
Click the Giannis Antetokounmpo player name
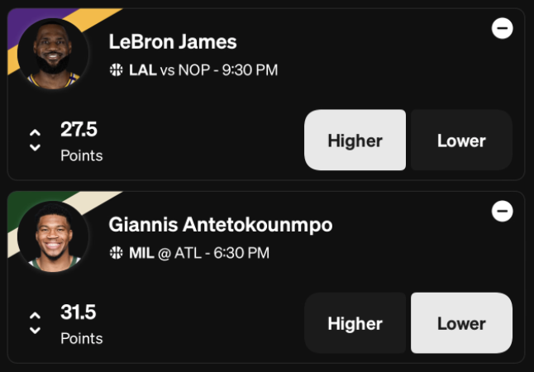click(221, 225)
